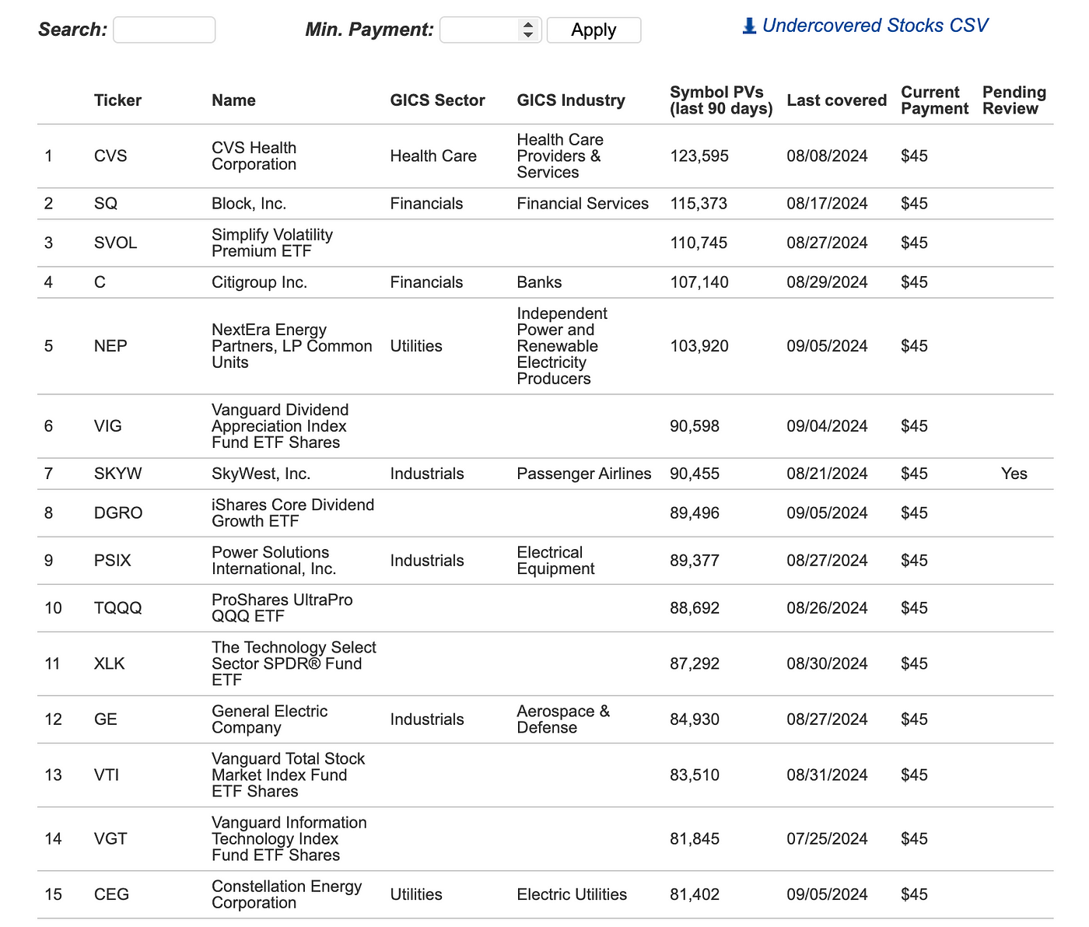
Task: Click the 83,510 page views value
Action: click(695, 775)
